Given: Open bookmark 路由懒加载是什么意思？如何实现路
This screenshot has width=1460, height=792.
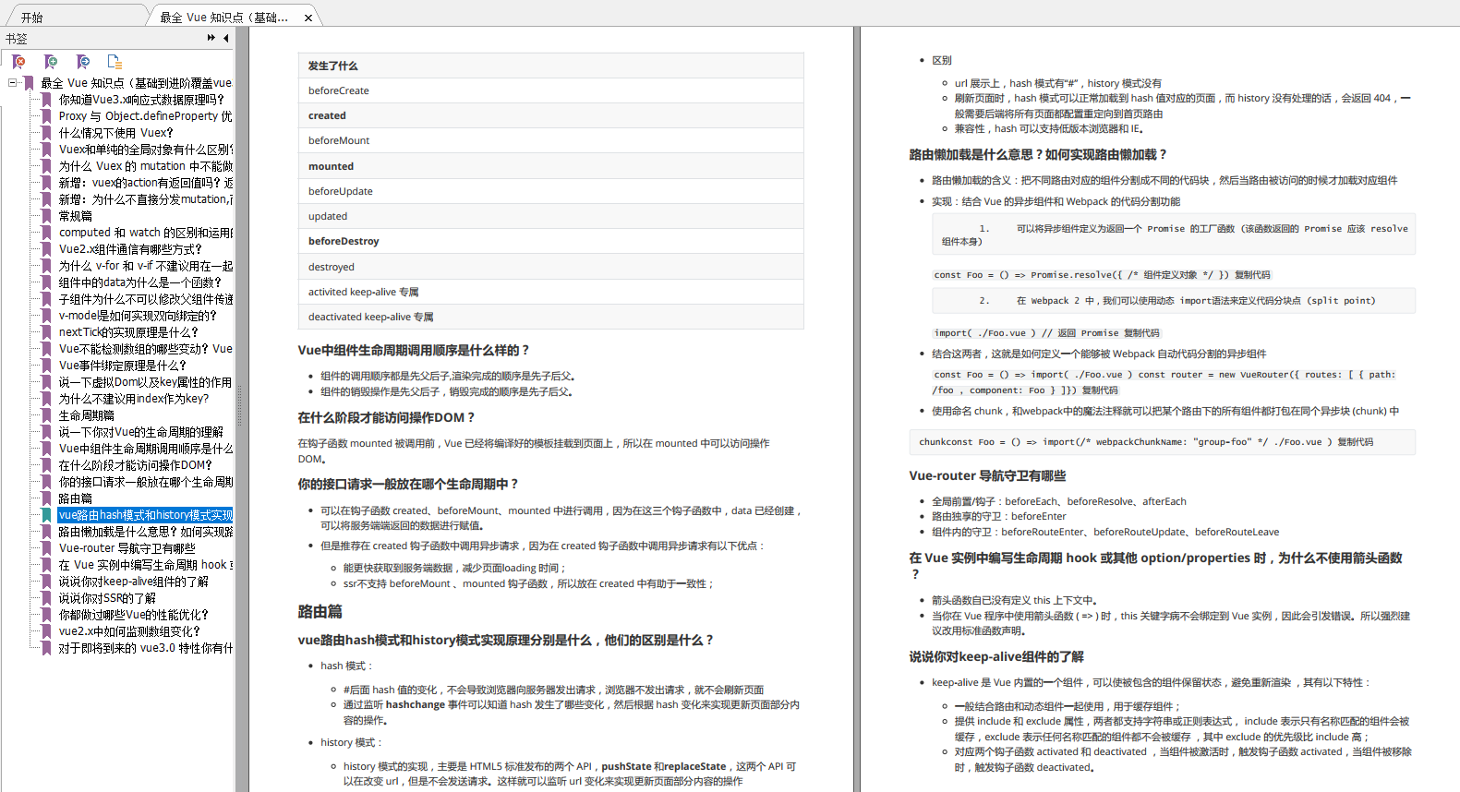Looking at the screenshot, I should click(x=145, y=532).
